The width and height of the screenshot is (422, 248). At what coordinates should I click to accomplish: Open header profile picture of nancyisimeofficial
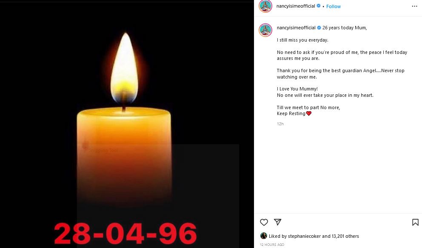click(x=265, y=6)
